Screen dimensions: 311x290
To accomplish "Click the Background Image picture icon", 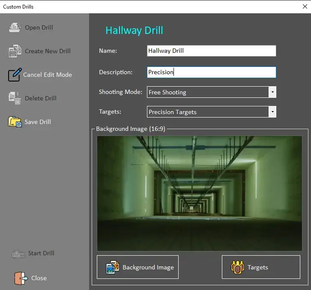I will click(x=112, y=267).
